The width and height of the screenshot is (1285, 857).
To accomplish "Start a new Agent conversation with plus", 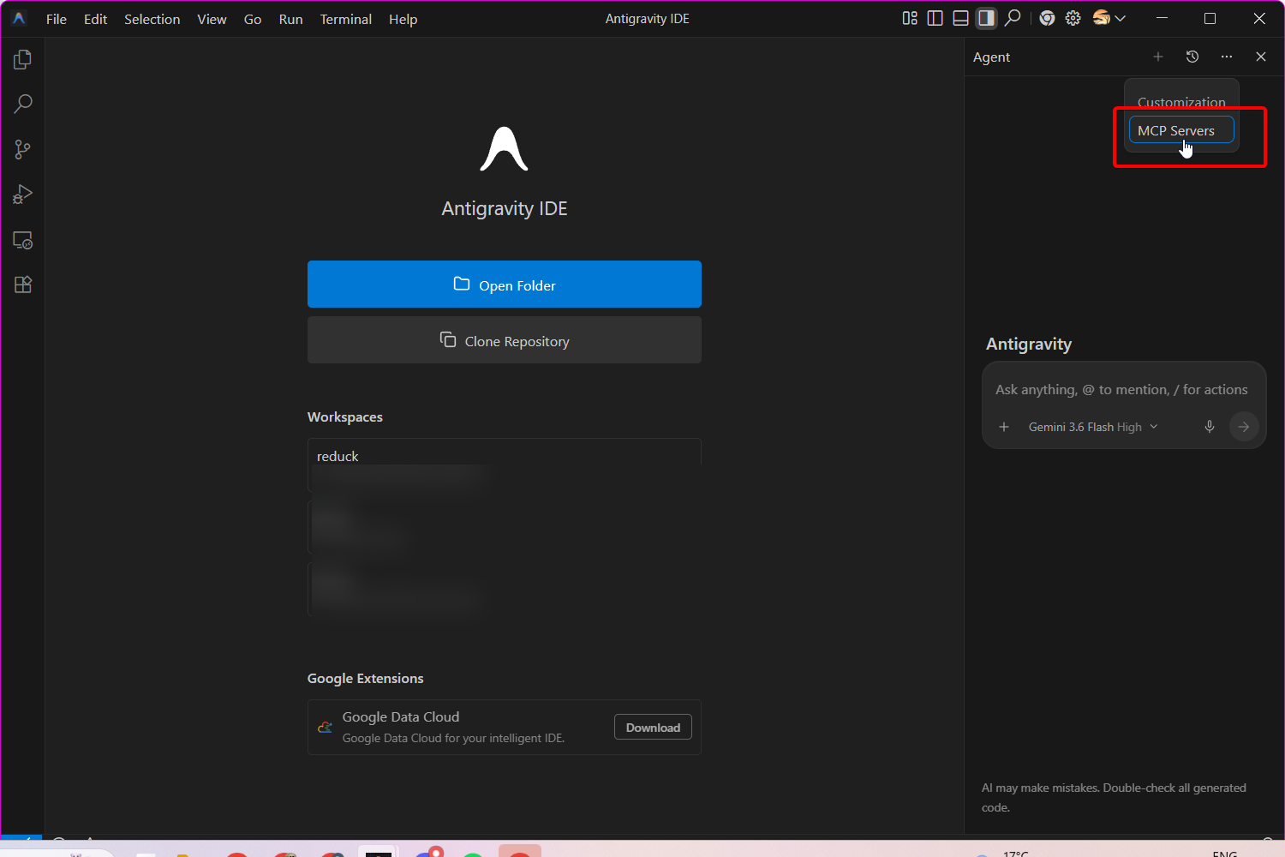I will click(x=1158, y=57).
